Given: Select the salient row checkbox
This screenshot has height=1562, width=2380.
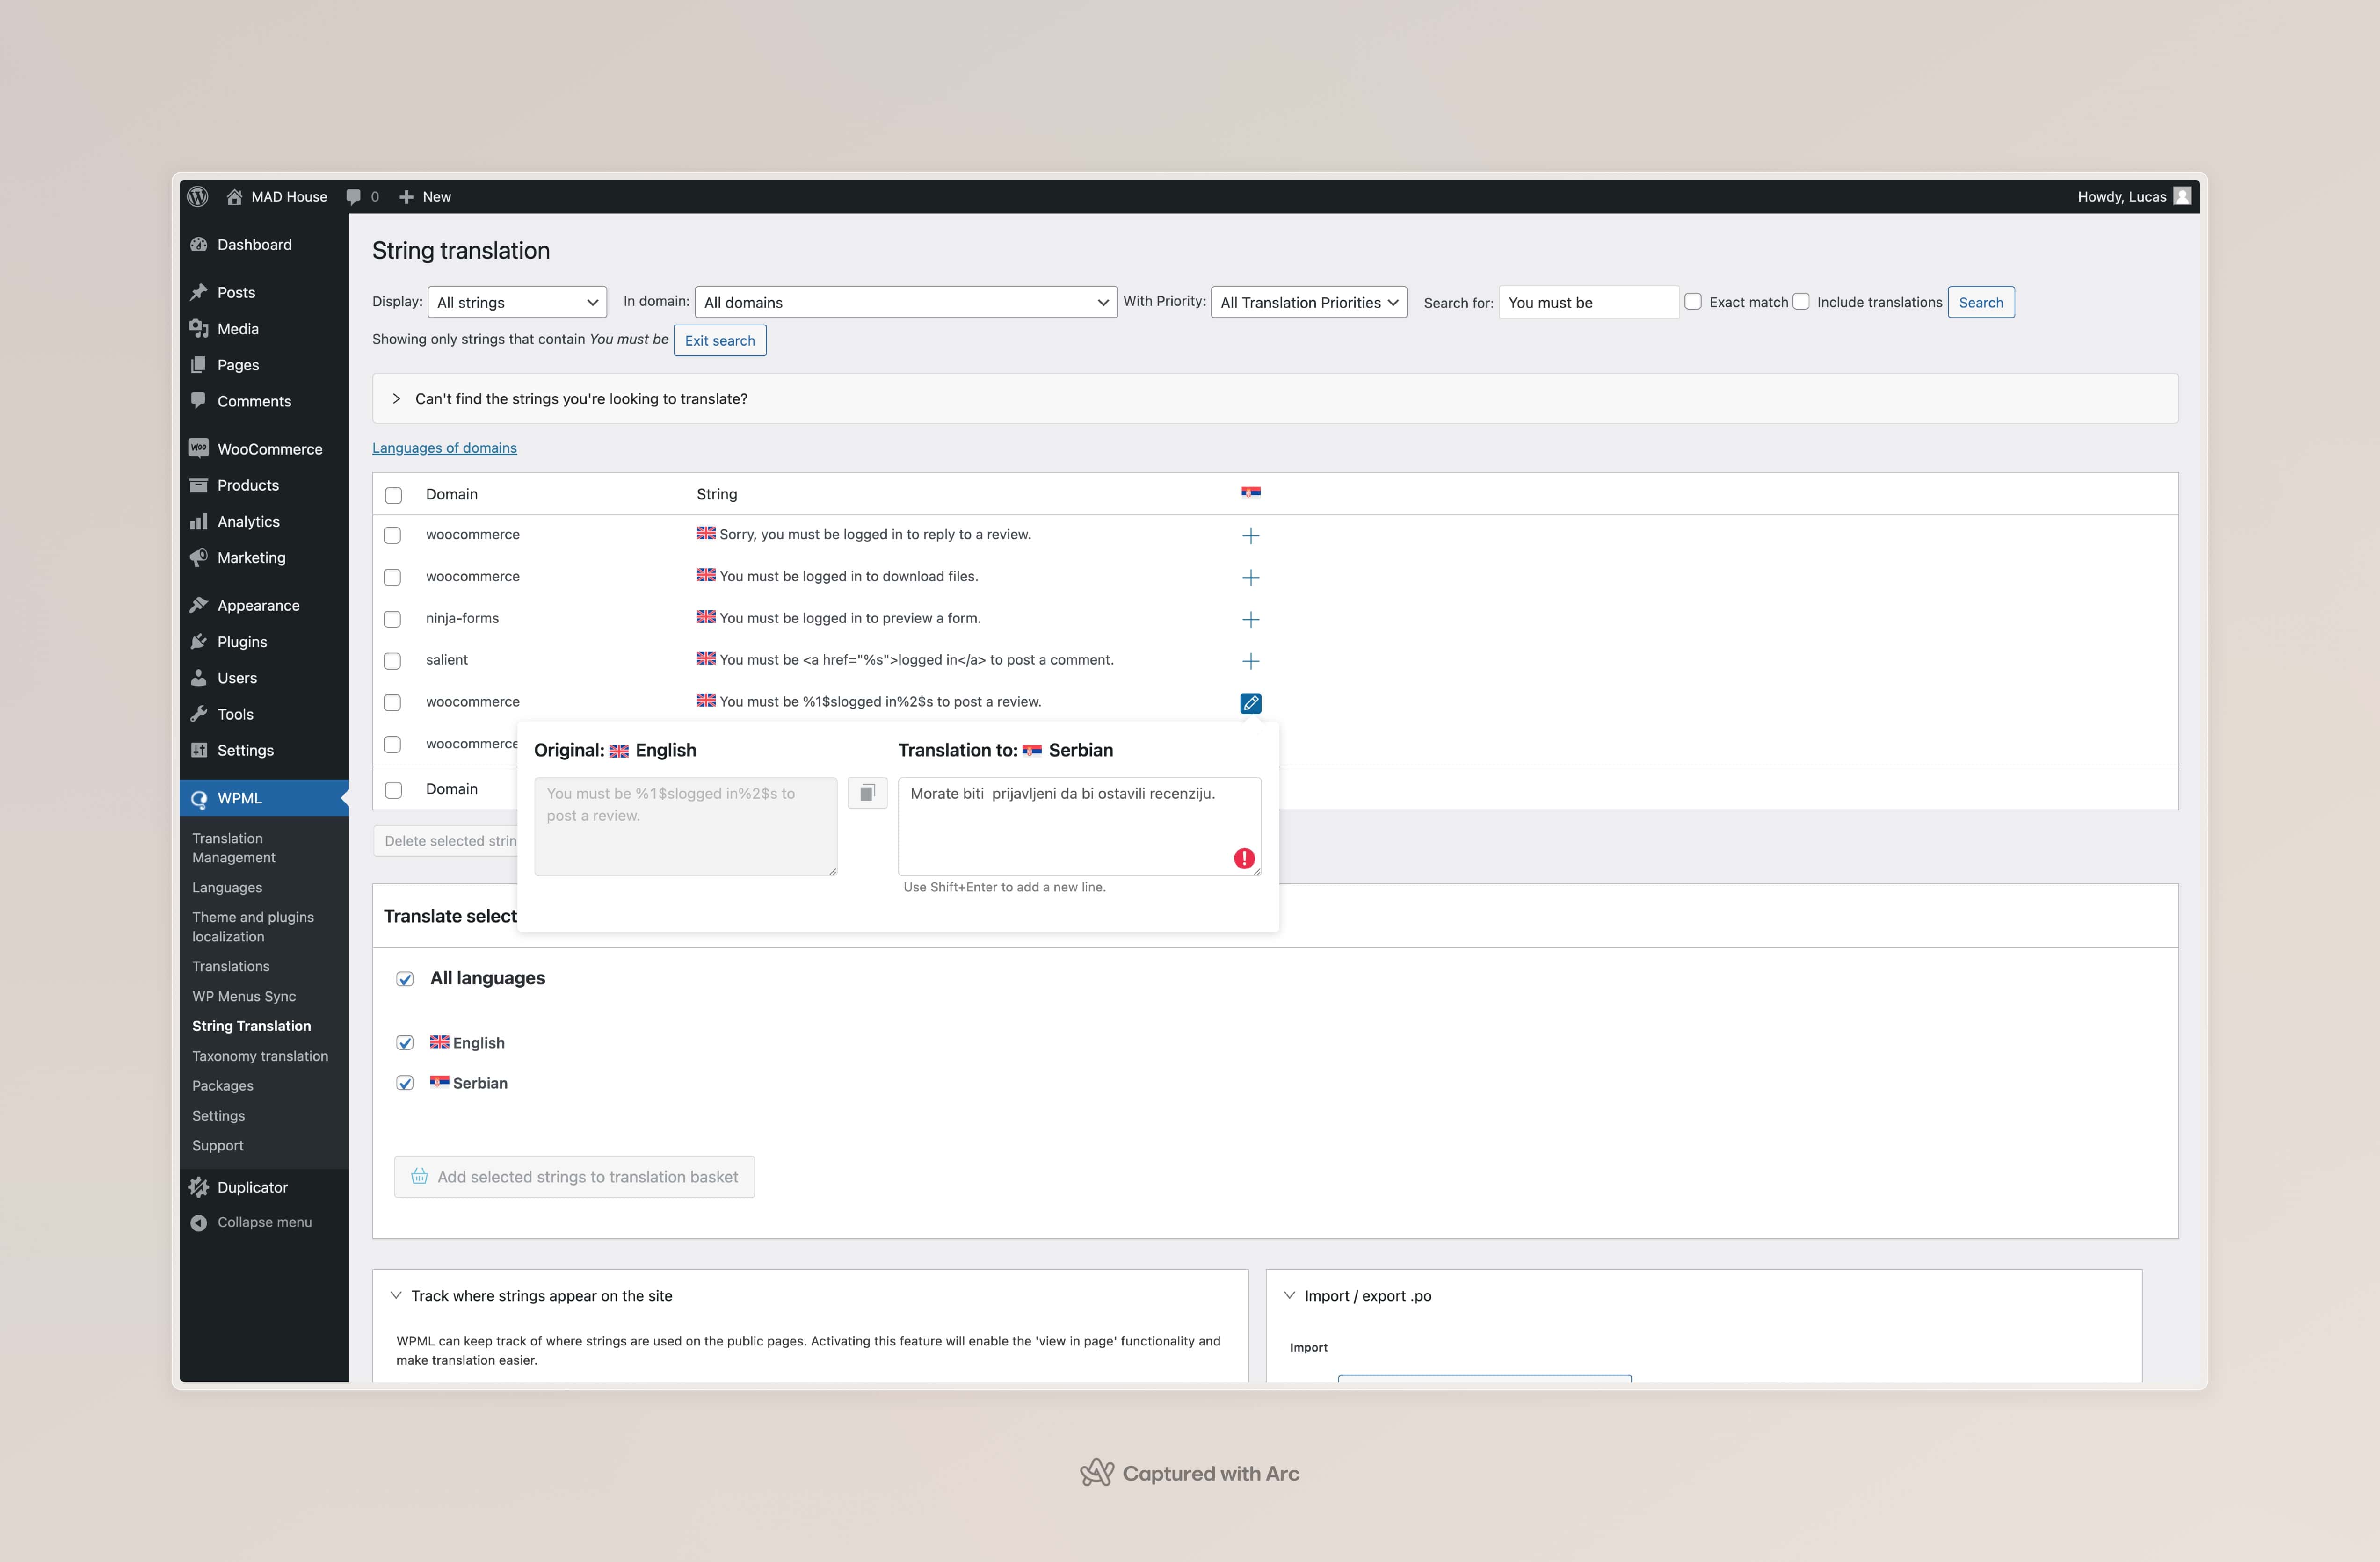Looking at the screenshot, I should [x=392, y=661].
